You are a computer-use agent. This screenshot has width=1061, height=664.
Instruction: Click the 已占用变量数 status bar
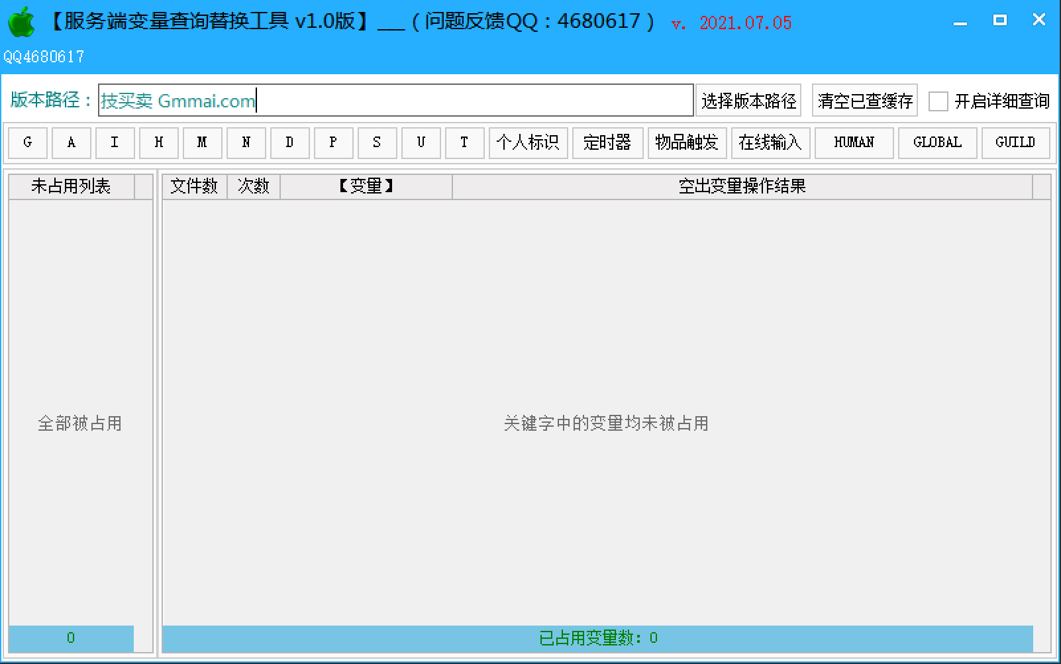coord(597,638)
